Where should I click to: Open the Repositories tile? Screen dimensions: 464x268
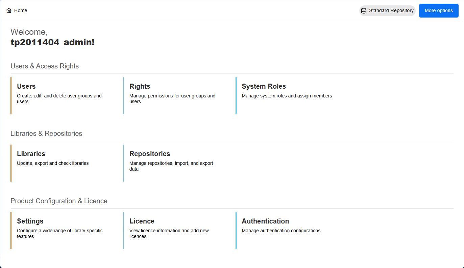(150, 154)
